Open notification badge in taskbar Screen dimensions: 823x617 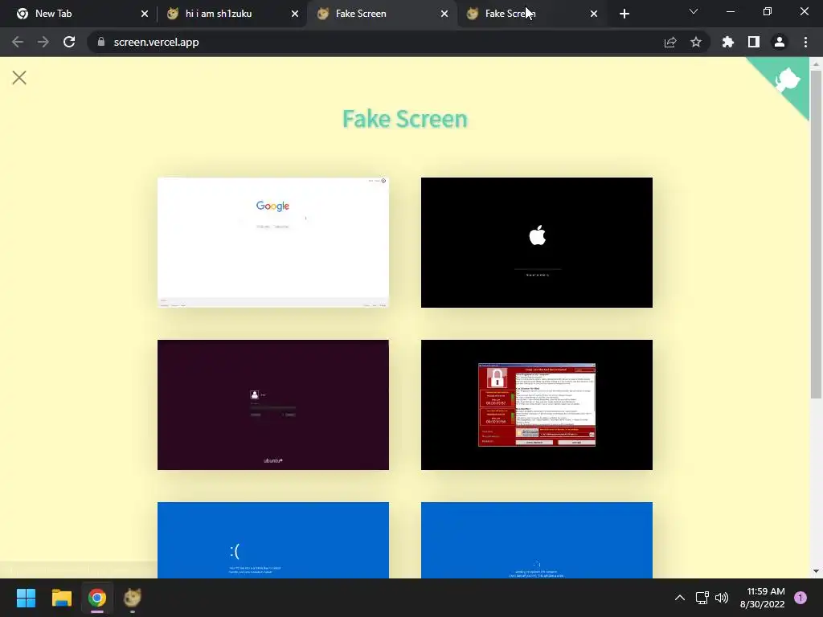pyautogui.click(x=800, y=598)
